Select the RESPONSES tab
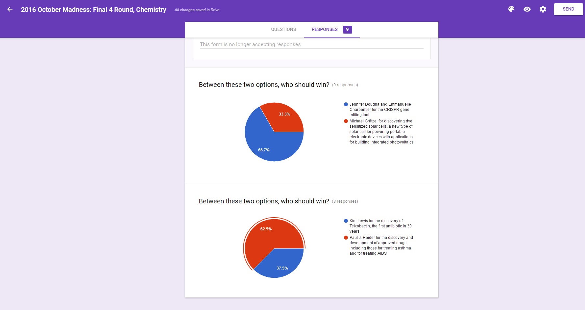585x310 pixels. pyautogui.click(x=324, y=29)
